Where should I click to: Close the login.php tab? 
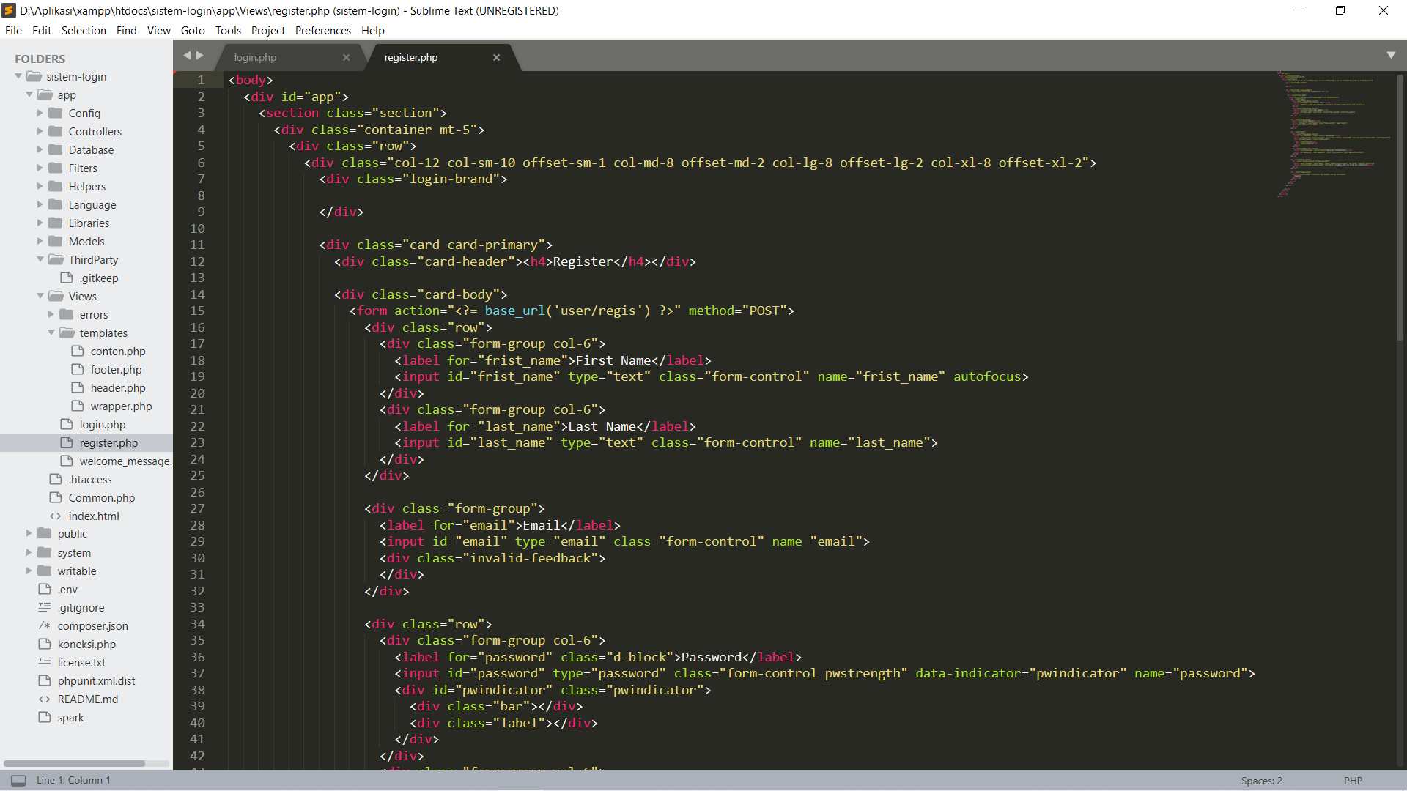click(346, 57)
